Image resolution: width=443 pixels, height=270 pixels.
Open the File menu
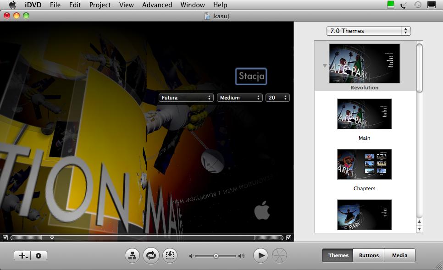[55, 5]
